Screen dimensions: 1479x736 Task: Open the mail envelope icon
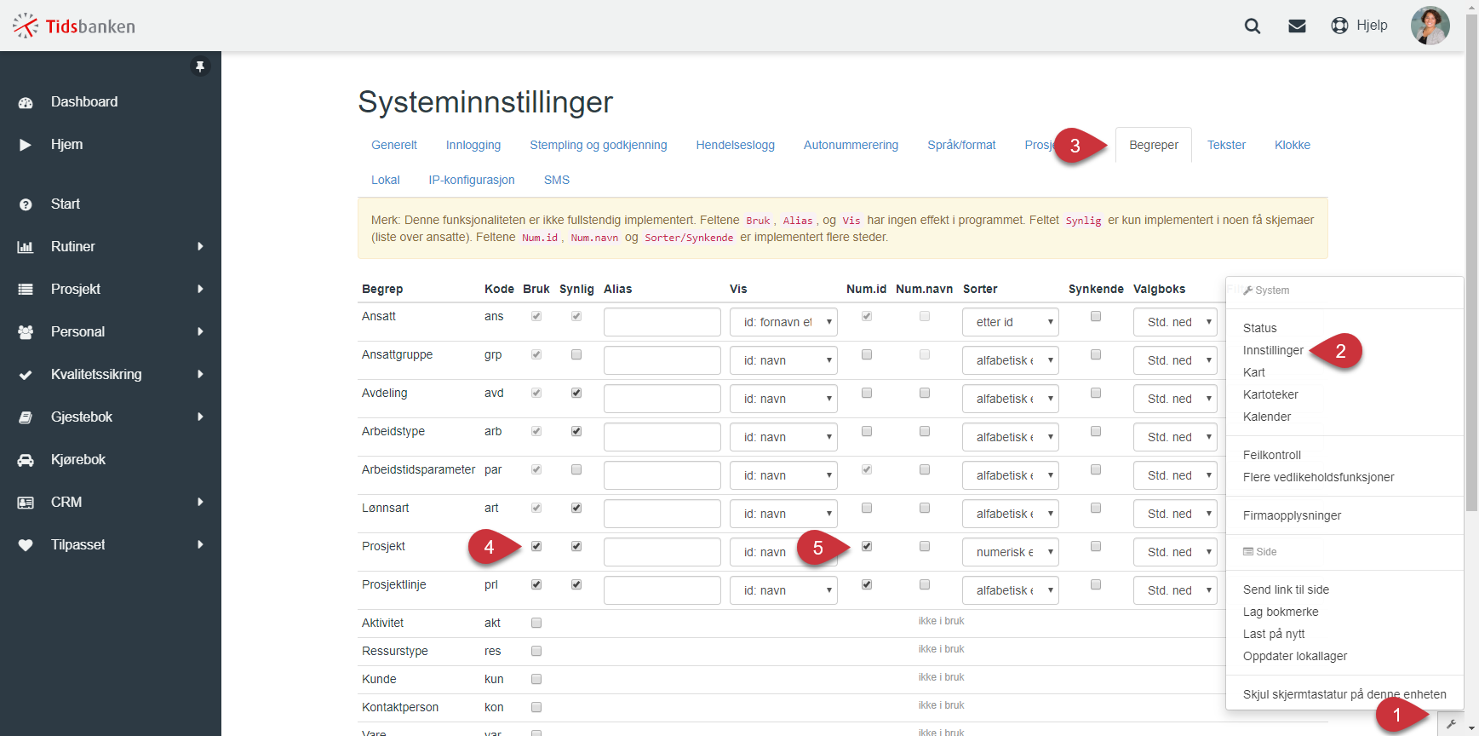coord(1297,26)
